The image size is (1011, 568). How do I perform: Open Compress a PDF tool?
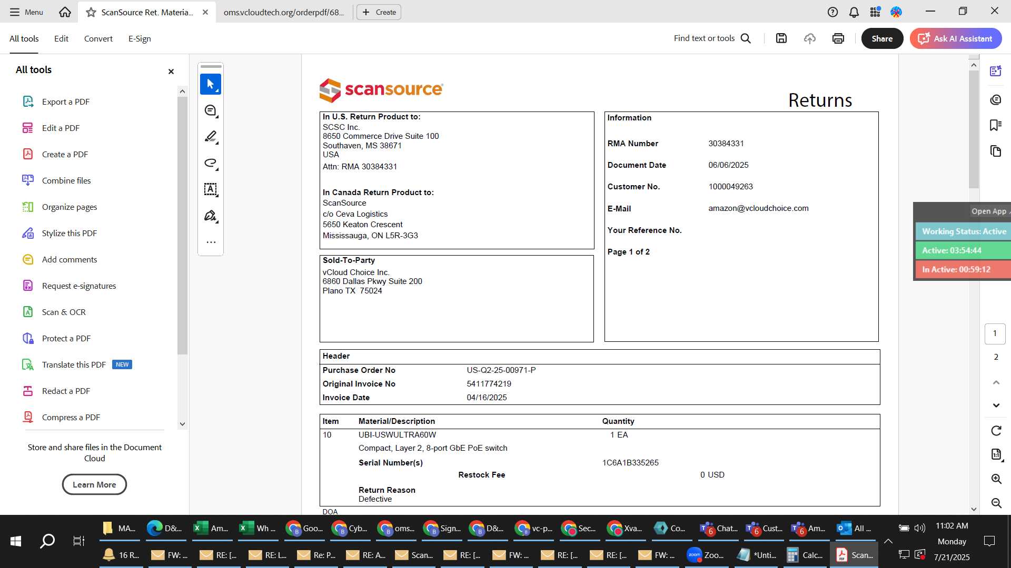click(x=71, y=417)
